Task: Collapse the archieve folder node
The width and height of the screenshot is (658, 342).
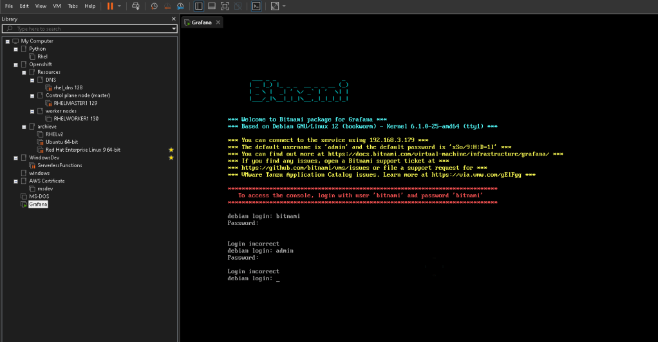Action: (24, 127)
